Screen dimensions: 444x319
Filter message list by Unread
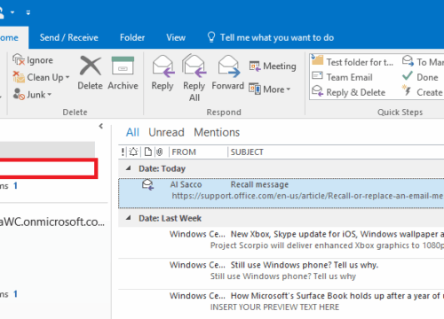166,132
